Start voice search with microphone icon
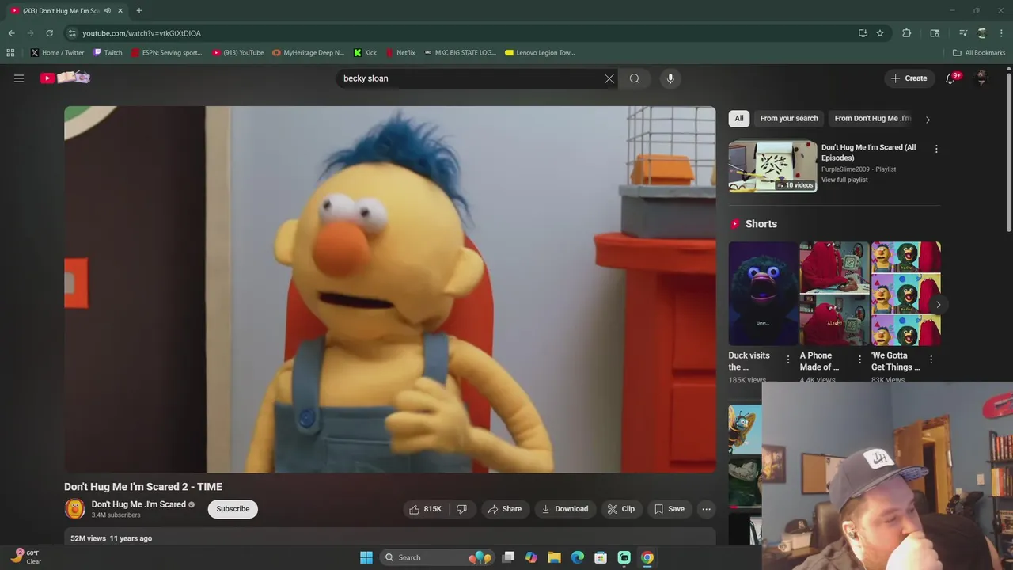Image resolution: width=1013 pixels, height=570 pixels. click(x=670, y=78)
